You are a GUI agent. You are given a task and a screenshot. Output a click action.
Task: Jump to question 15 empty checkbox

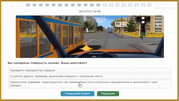tap(117, 5)
